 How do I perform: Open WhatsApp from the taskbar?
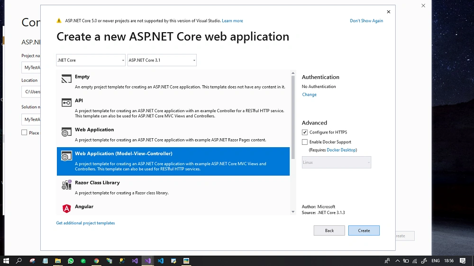[x=71, y=261]
